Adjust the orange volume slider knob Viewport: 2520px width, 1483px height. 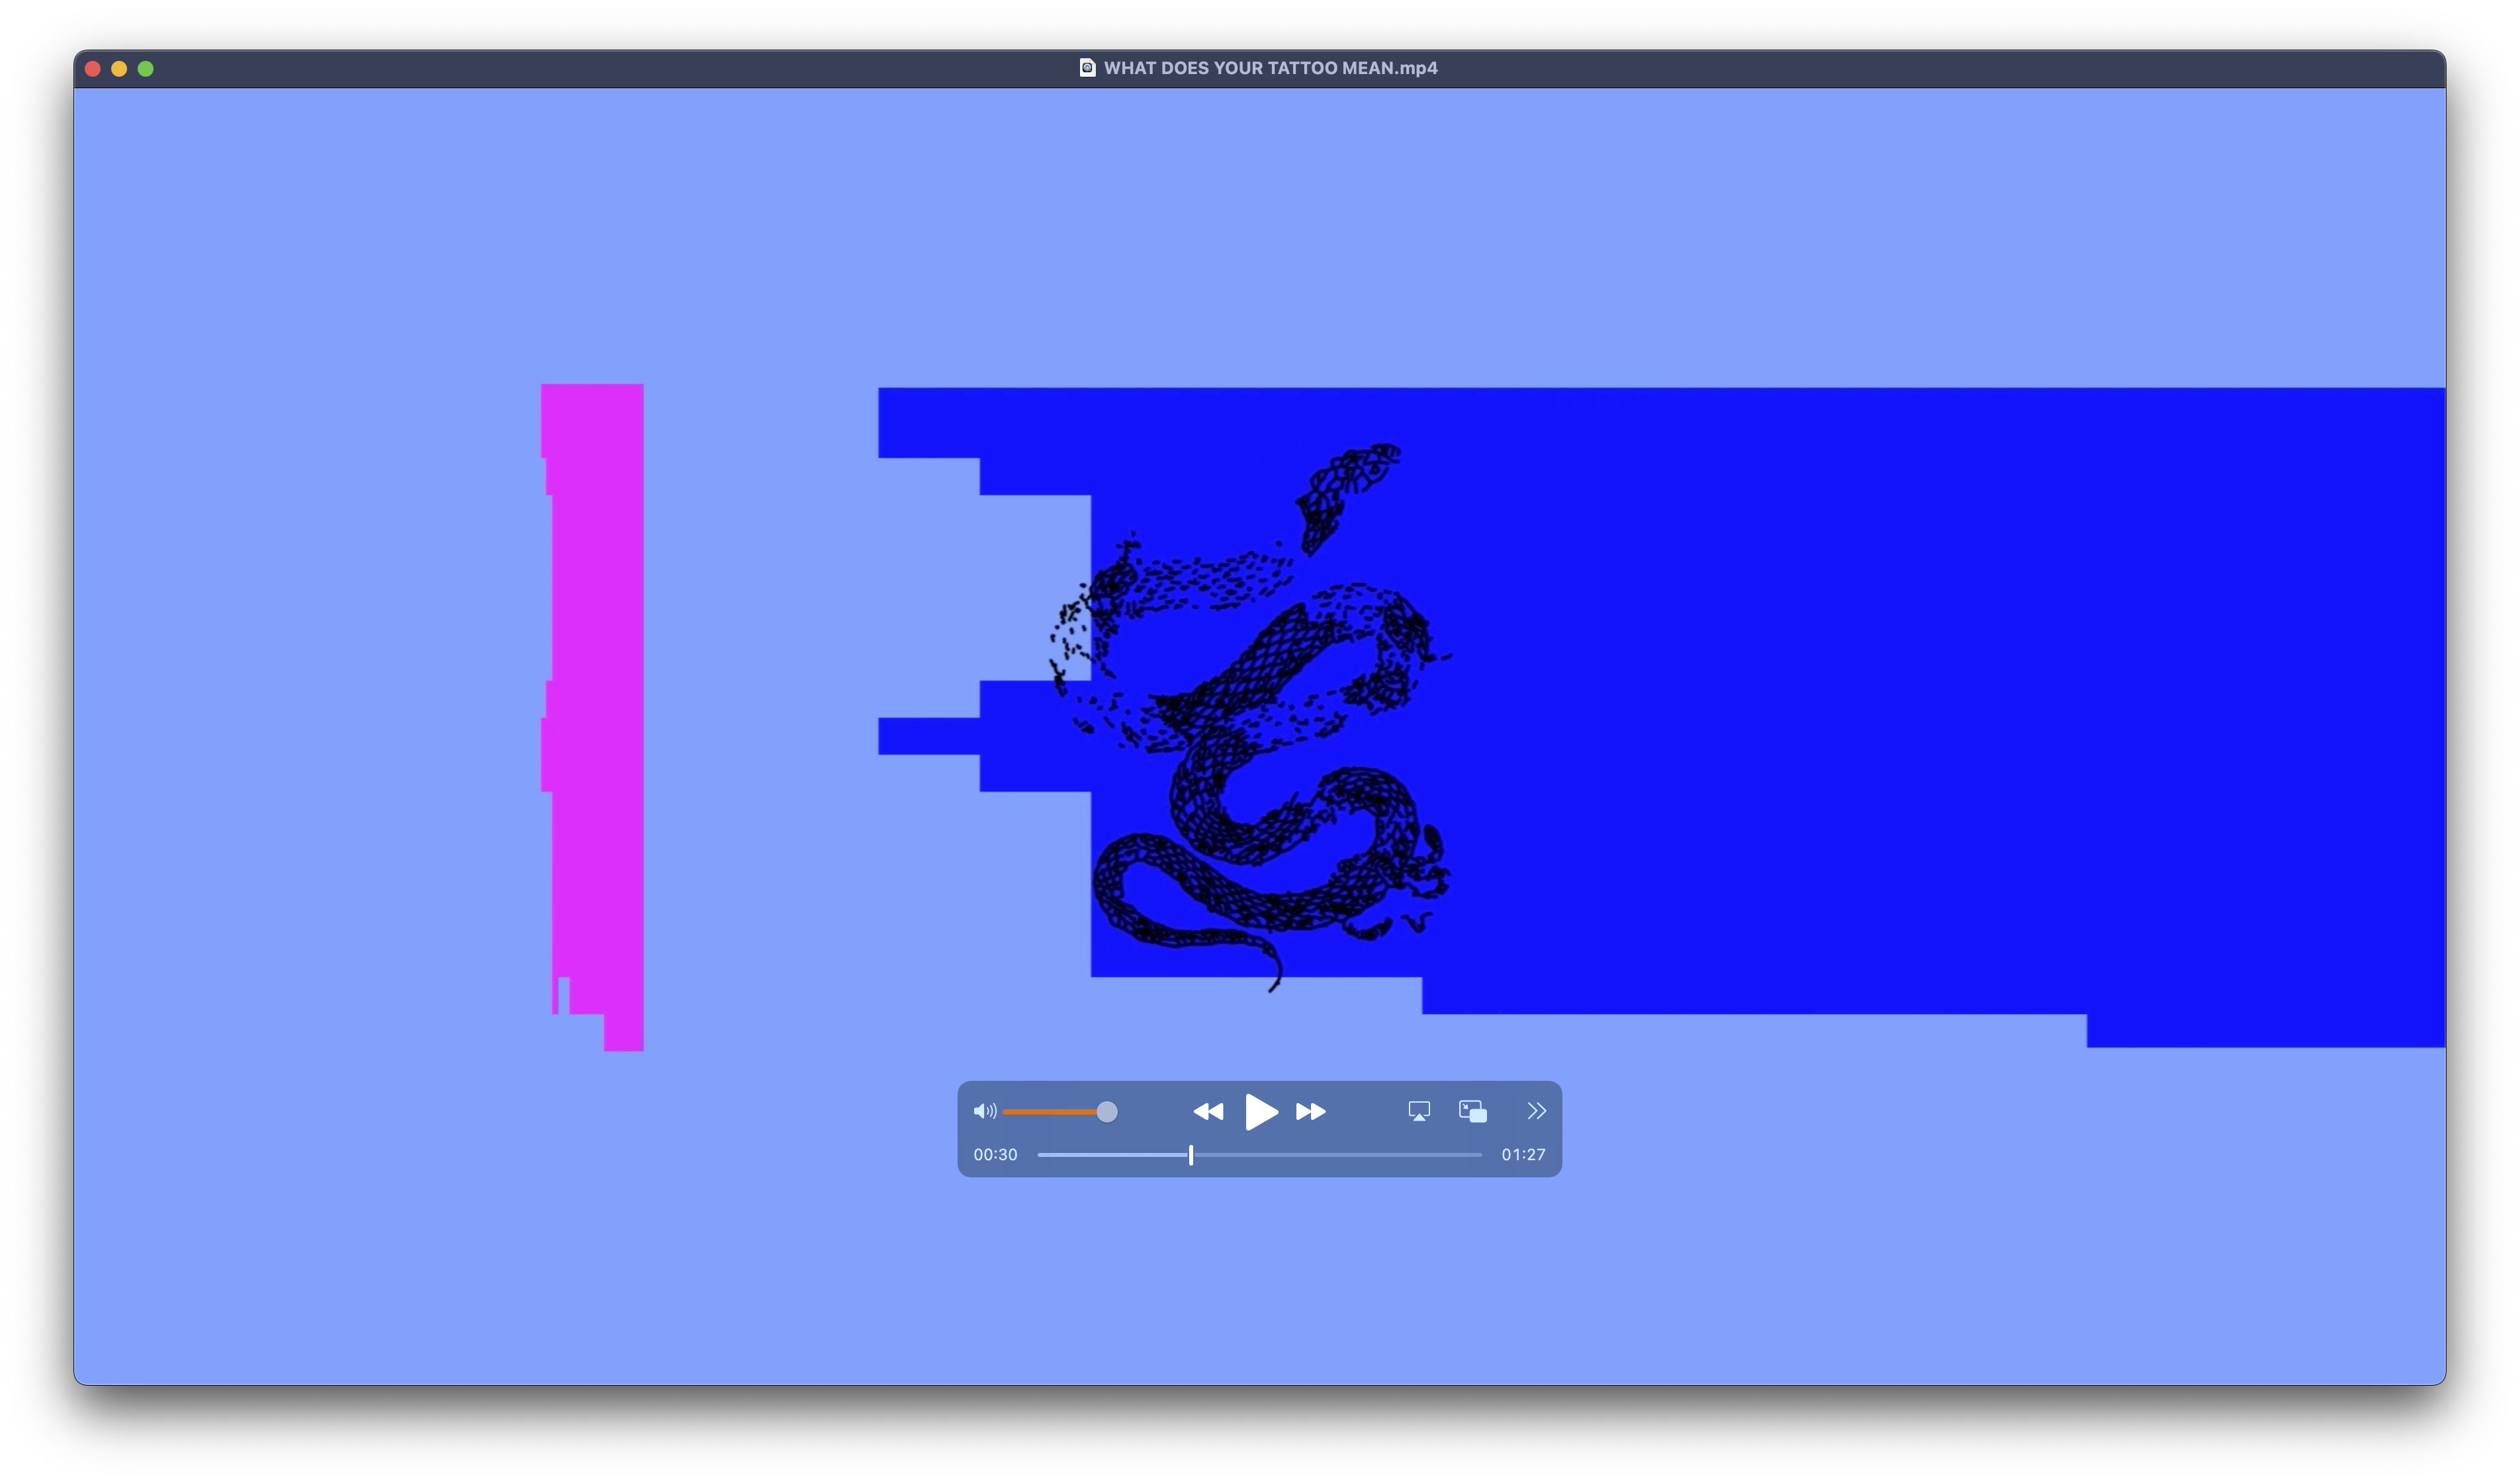coord(1106,1111)
